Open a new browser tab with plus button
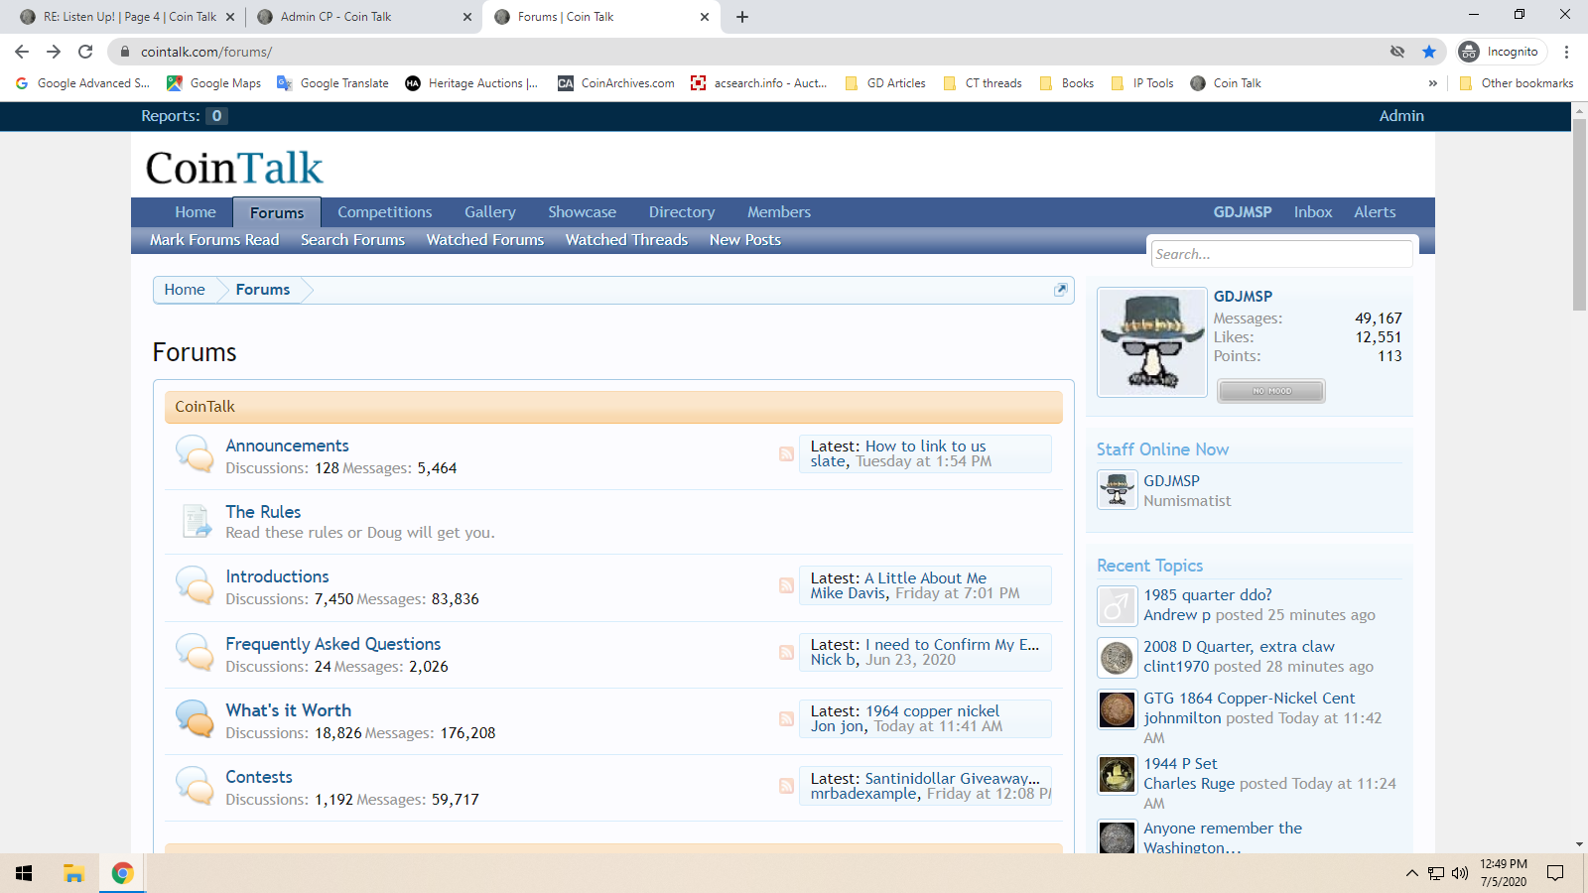Viewport: 1588px width, 893px height. pos(742,17)
